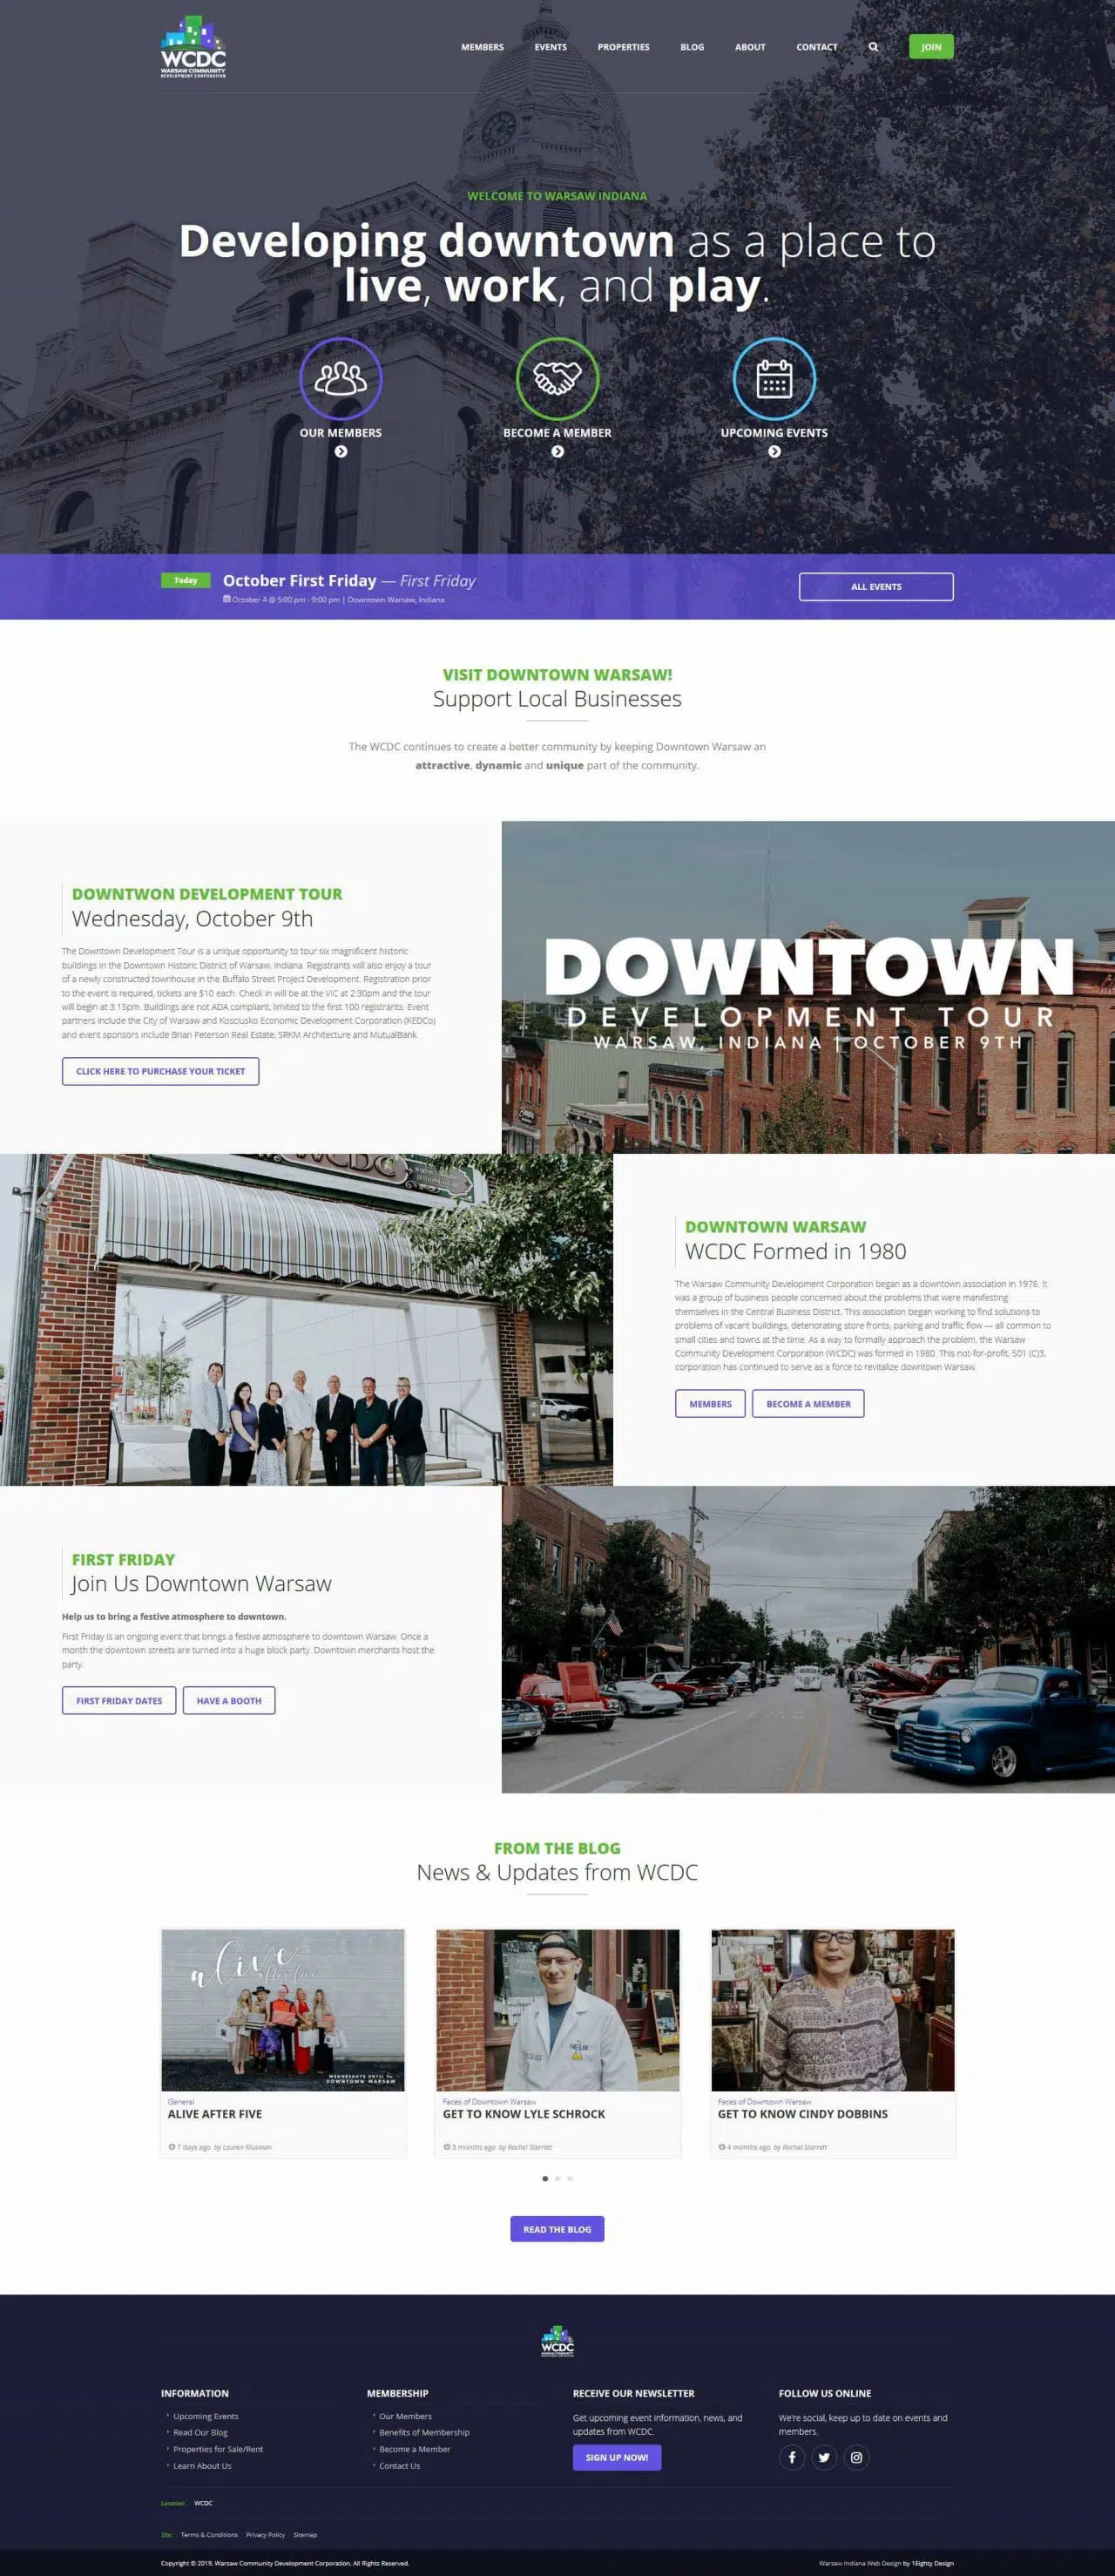Image resolution: width=1115 pixels, height=2576 pixels.
Task: Click the Become a Member handshake icon
Action: click(557, 379)
